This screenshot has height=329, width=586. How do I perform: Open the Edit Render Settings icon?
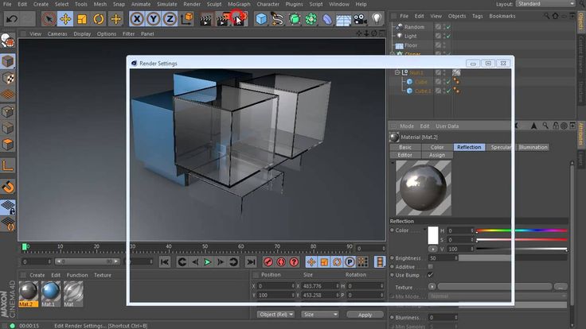[239, 18]
